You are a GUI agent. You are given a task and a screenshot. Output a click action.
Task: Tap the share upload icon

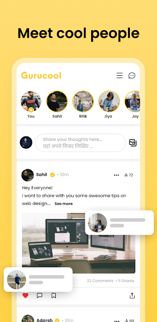132,295
